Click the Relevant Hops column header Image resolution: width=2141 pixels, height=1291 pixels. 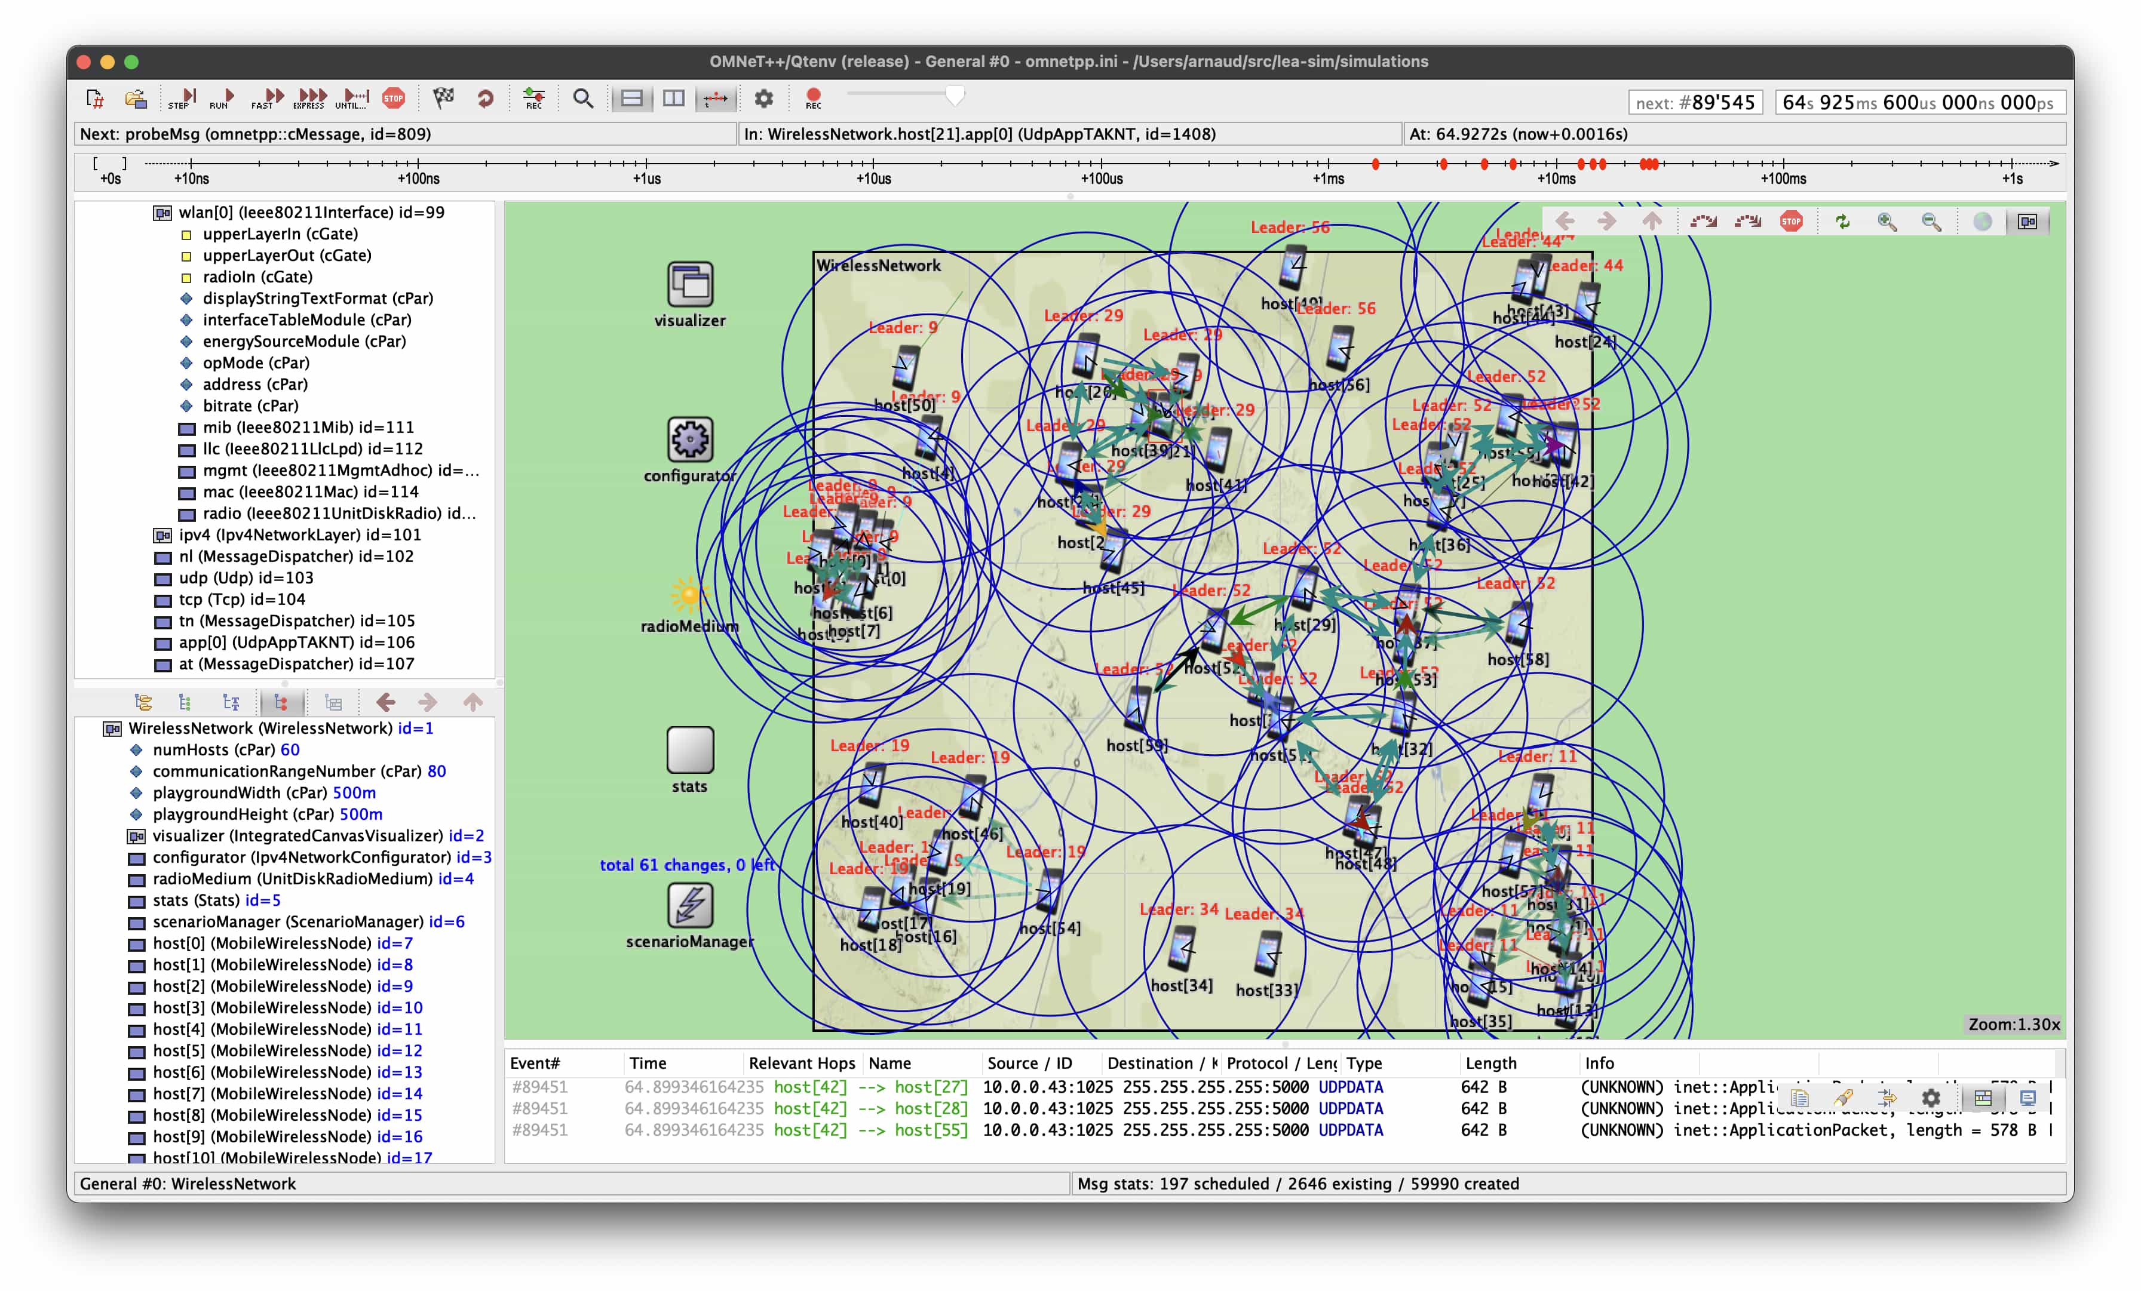802,1062
